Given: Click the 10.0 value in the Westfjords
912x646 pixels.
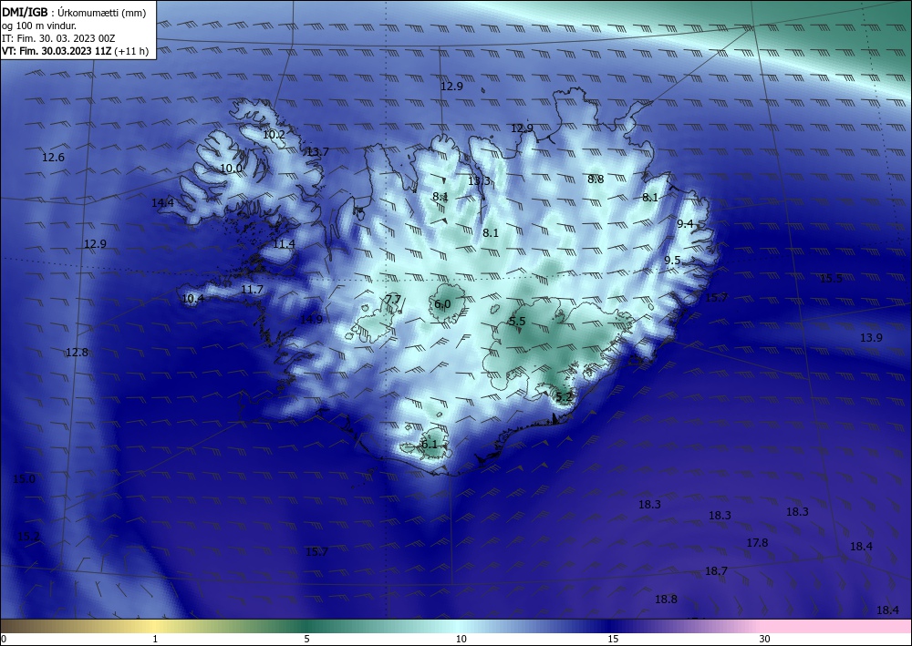Looking at the screenshot, I should pyautogui.click(x=231, y=169).
